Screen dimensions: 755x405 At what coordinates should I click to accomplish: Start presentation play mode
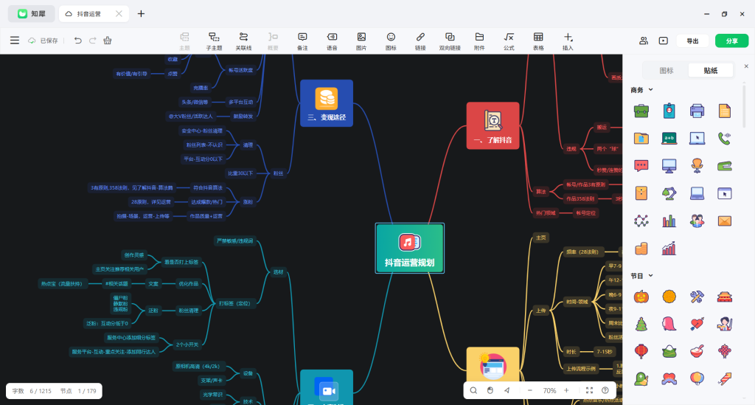point(664,41)
